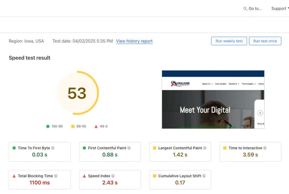This screenshot has height=194, width=289.
Task: Click the red triangle 49-0 legend icon
Action: (96, 126)
